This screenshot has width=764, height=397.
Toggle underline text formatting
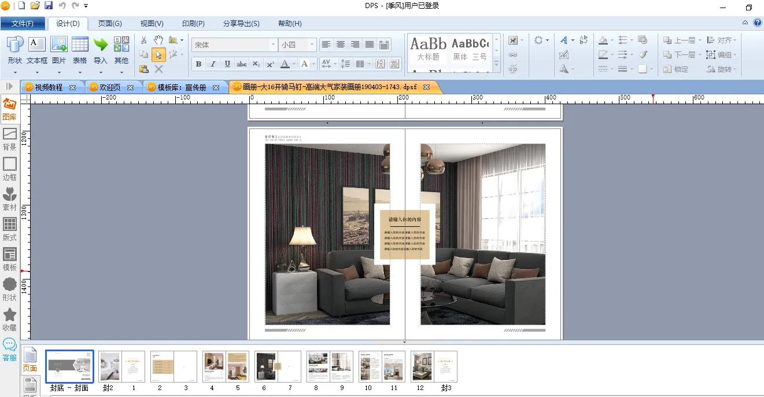pos(227,64)
